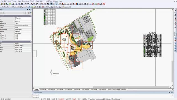The height and width of the screenshot is (100, 177).
Task: Click the Zoom Out magnifier icon
Action: coord(34,4)
